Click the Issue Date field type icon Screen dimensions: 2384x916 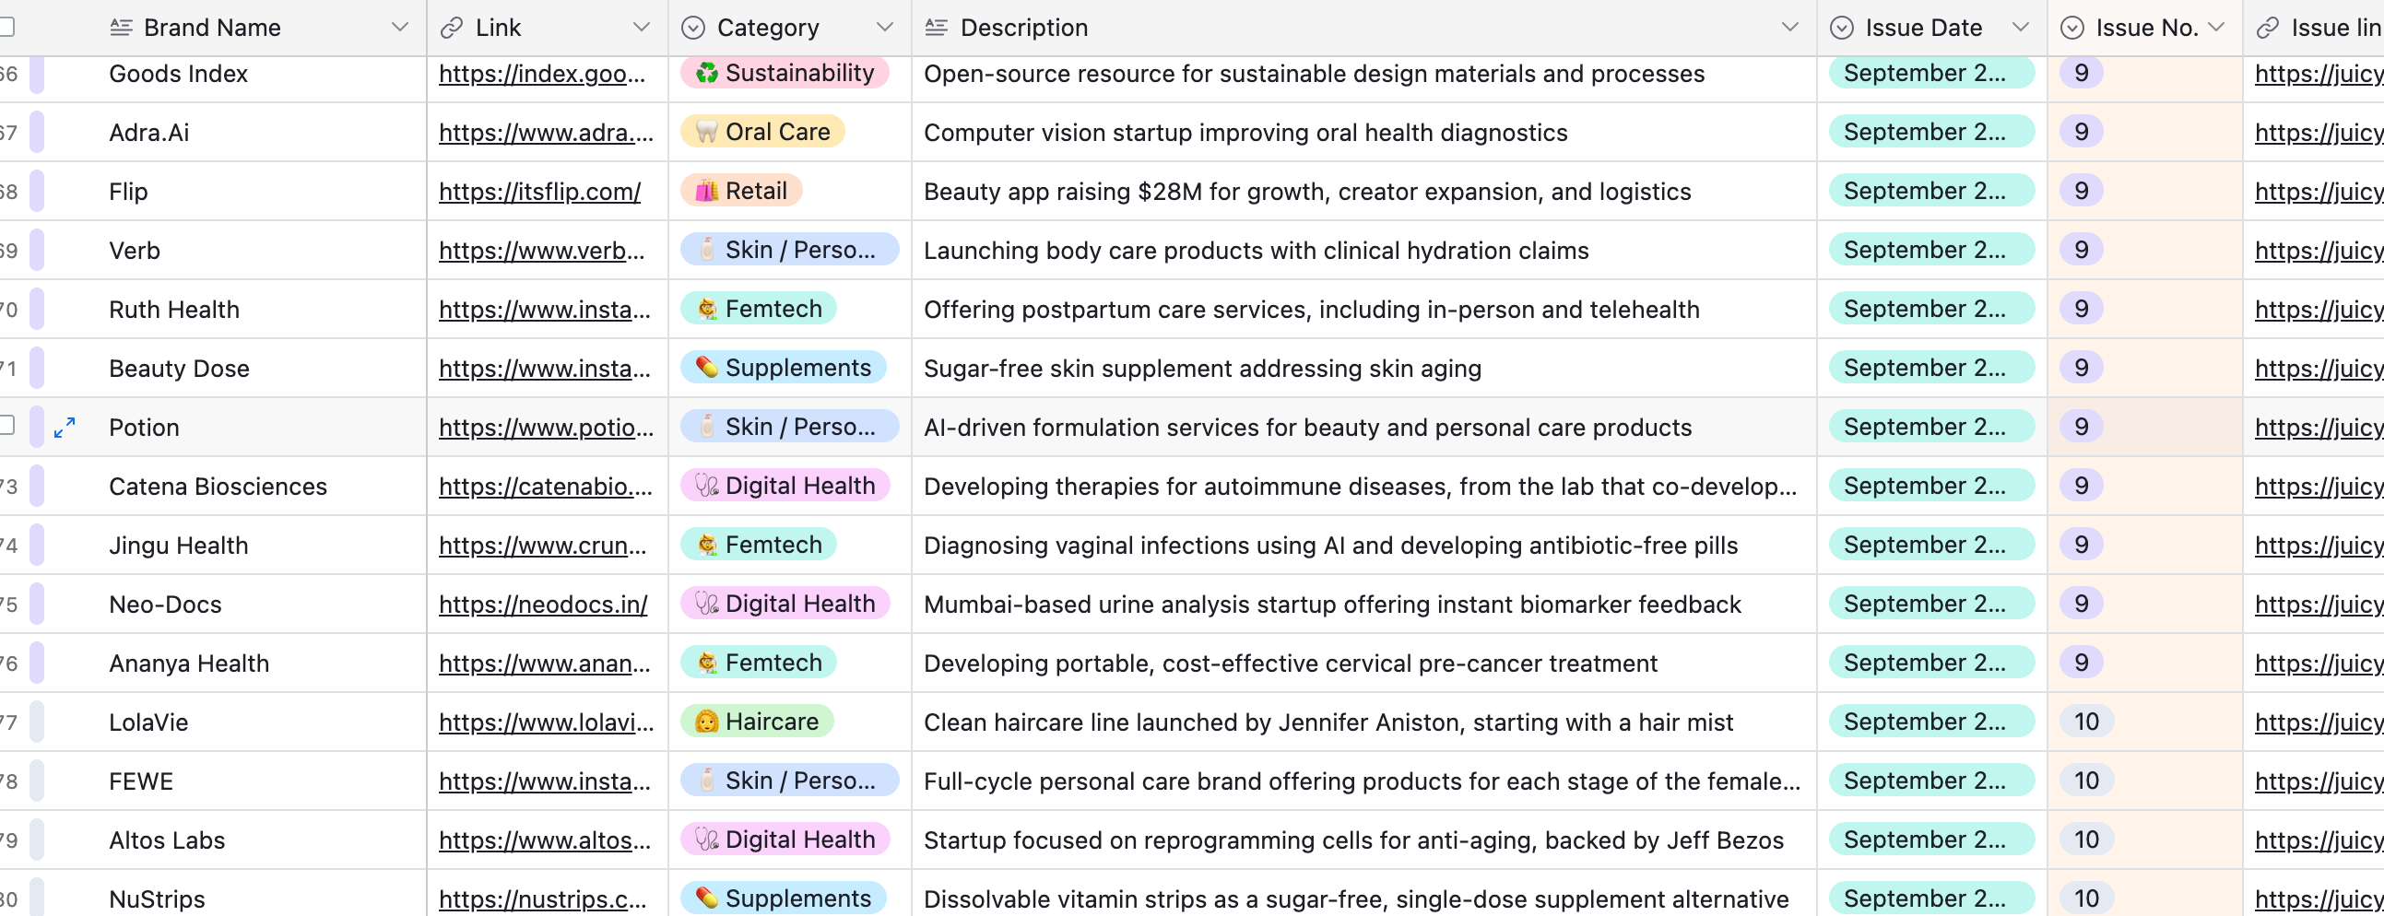click(1842, 28)
